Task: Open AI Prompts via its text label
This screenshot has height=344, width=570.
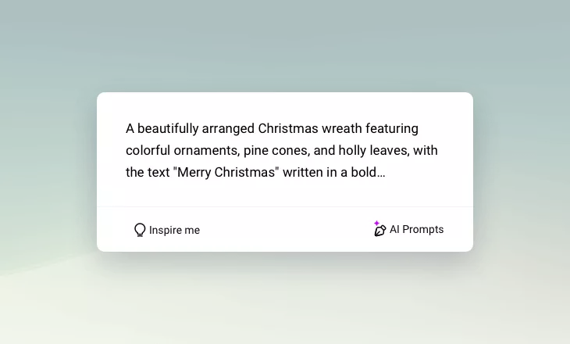Action: (417, 229)
